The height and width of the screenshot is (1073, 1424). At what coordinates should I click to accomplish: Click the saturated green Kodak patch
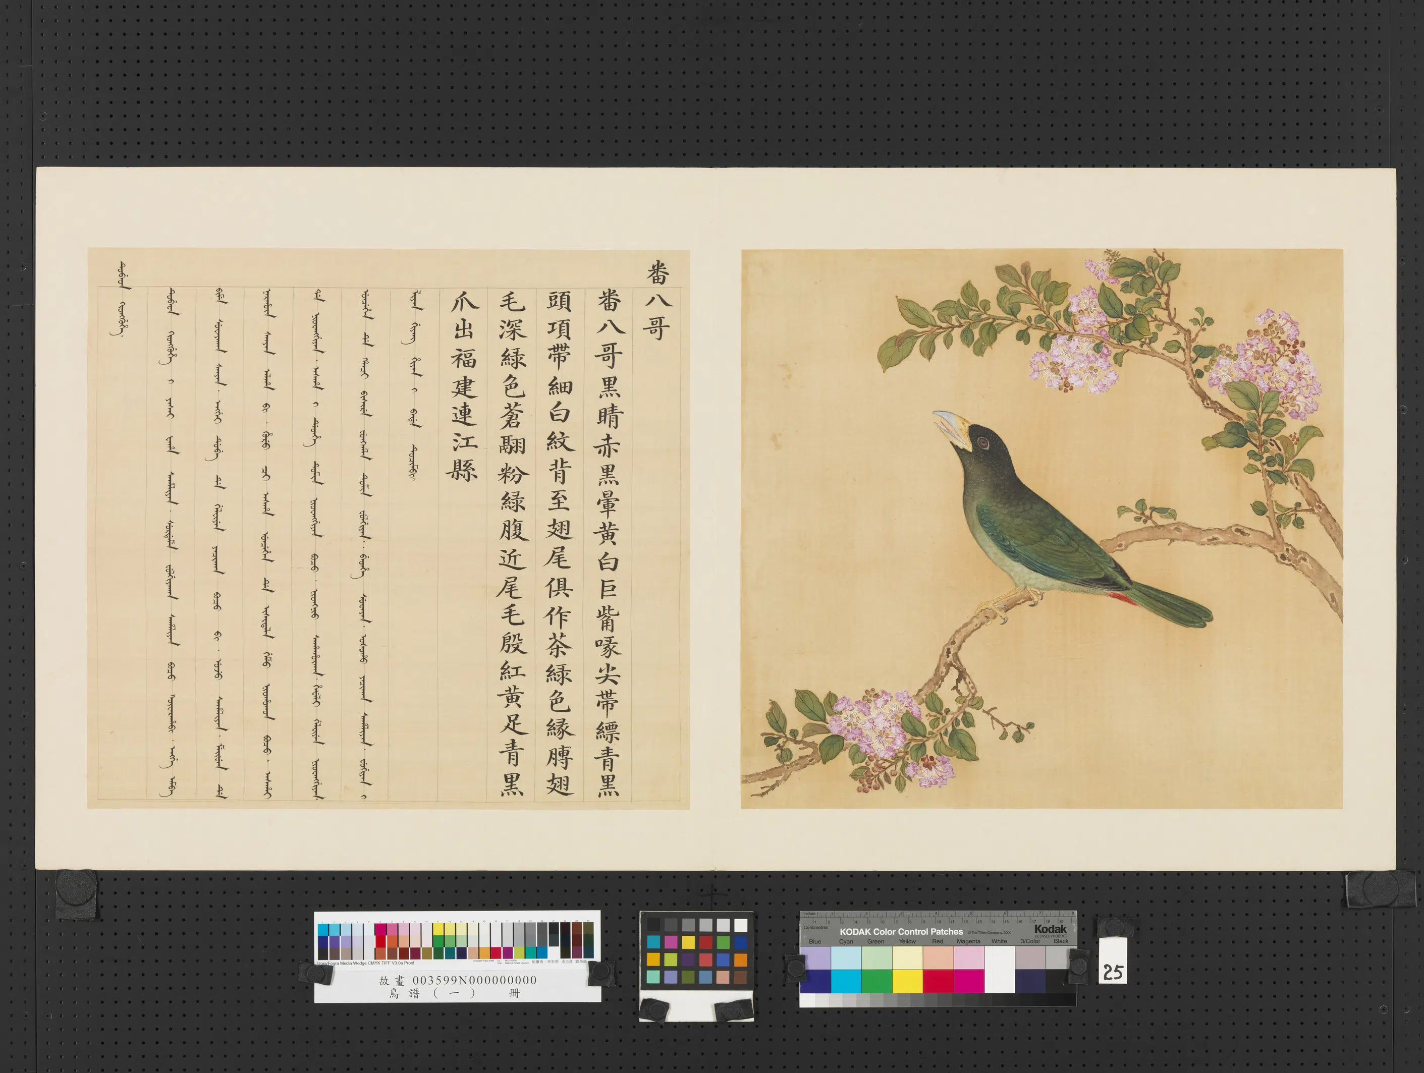pos(876,981)
